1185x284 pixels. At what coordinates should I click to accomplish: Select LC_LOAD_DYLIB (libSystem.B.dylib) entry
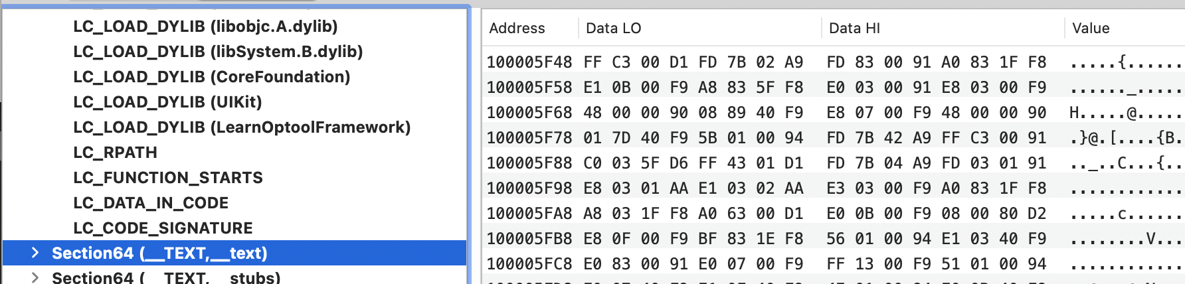tap(218, 52)
